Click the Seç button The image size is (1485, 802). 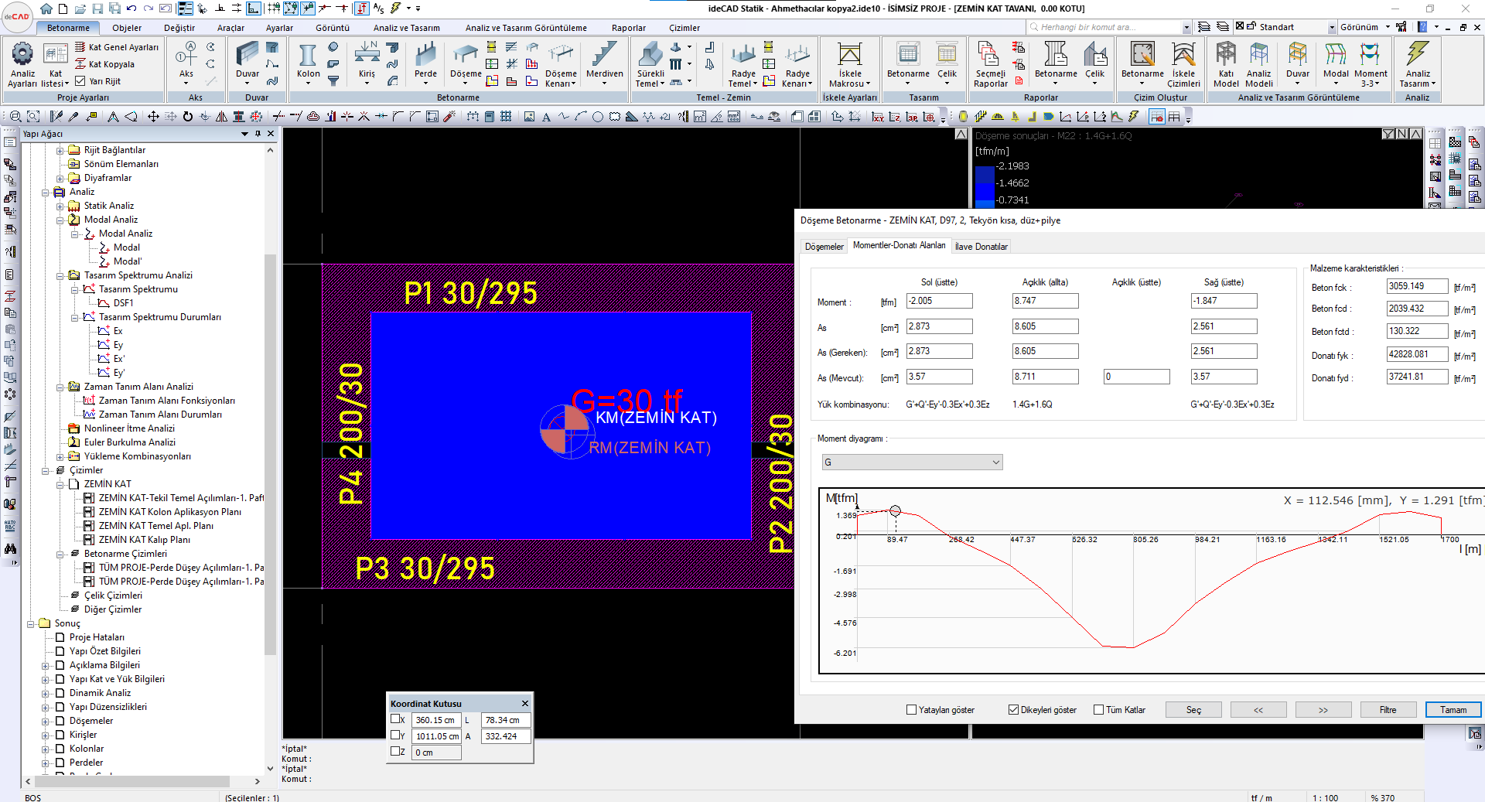(x=1193, y=710)
